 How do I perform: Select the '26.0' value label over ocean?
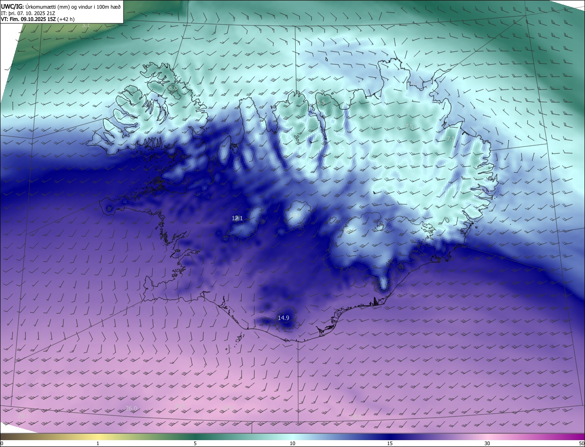131,408
